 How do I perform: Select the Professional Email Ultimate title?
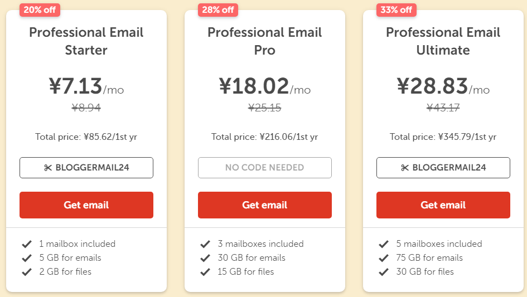[443, 41]
